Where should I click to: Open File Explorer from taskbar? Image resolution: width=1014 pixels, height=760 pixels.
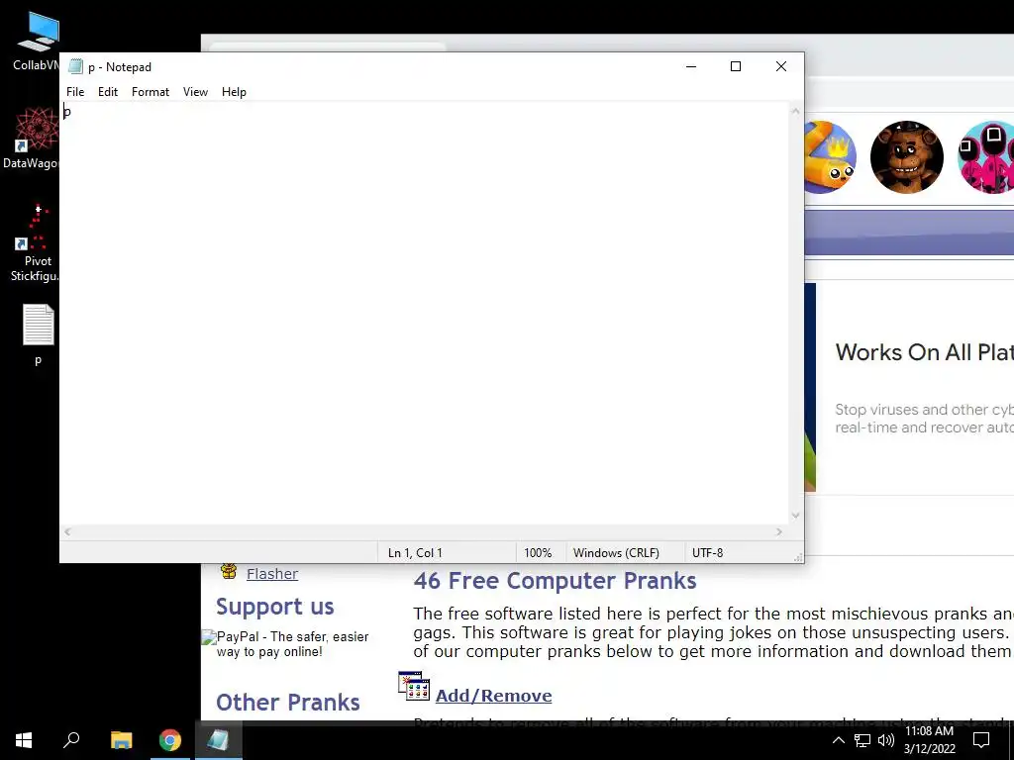pyautogui.click(x=121, y=740)
